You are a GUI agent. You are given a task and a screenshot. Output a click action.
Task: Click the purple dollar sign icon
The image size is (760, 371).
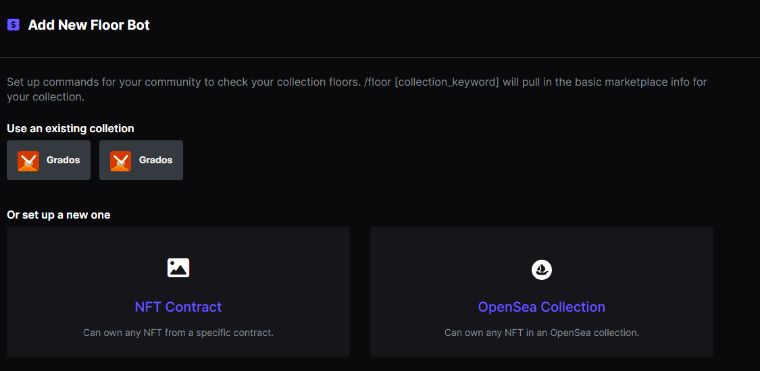click(13, 25)
